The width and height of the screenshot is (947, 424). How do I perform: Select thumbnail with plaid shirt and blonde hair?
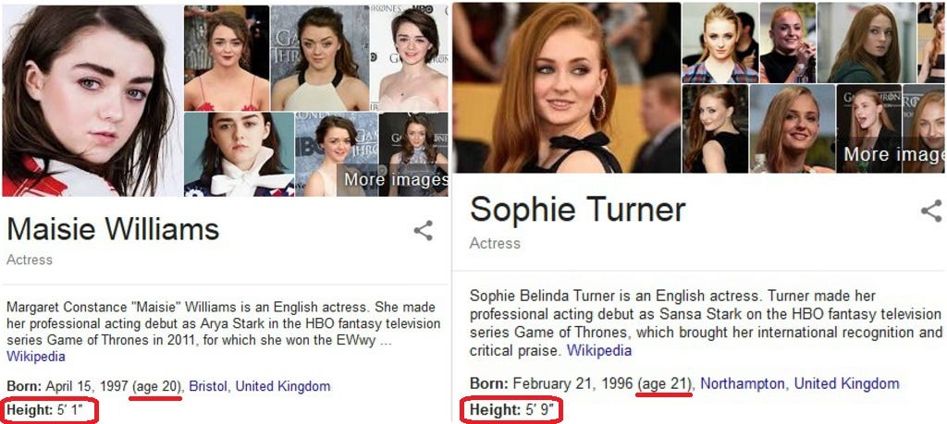(719, 42)
